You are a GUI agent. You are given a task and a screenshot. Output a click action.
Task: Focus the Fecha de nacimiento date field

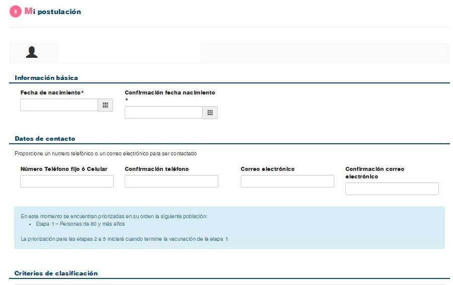coord(59,105)
